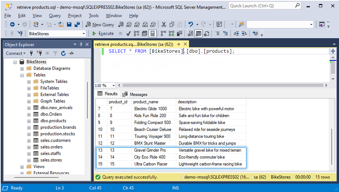Image resolution: width=339 pixels, height=192 pixels.
Task: Click the single-disk Save icon
Action: coord(69,25)
